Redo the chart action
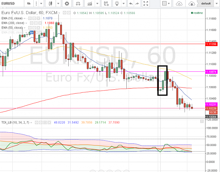 (x=137, y=4)
